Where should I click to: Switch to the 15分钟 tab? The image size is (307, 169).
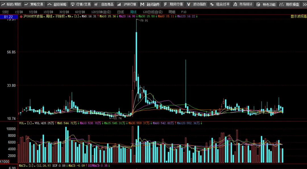(48, 12)
